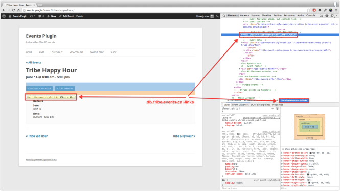The height and width of the screenshot is (191, 340).
Task: Open the wrench extension icon in Chrome toolbar
Action: pyautogui.click(x=325, y=10)
